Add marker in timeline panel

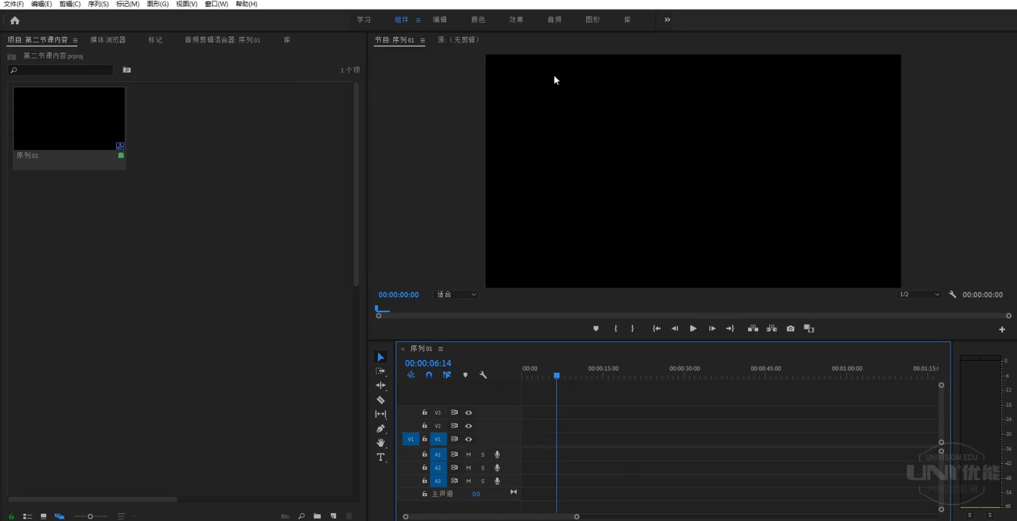pos(465,375)
